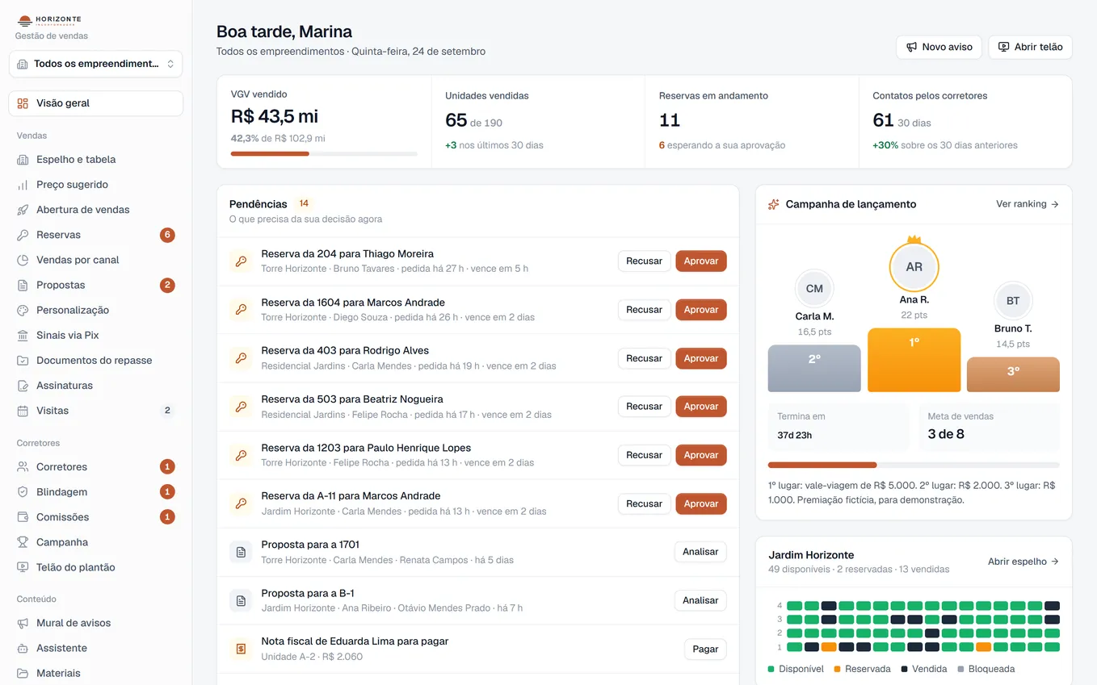Click the Visitas calendar icon
1097x685 pixels.
coord(23,411)
